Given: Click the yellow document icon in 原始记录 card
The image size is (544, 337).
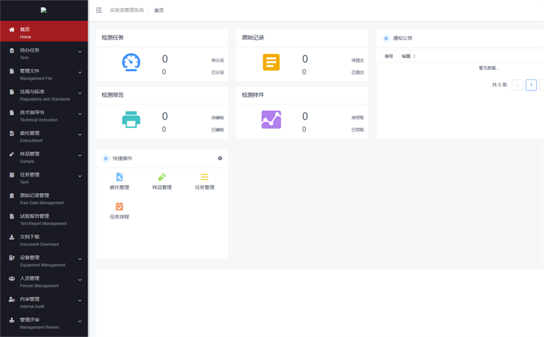Looking at the screenshot, I should pos(271,63).
